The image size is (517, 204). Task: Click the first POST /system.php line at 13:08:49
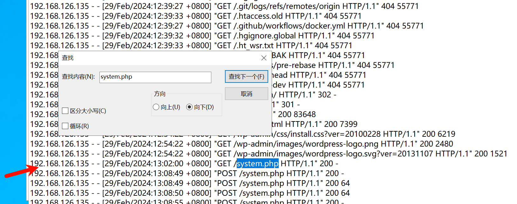[187, 174]
